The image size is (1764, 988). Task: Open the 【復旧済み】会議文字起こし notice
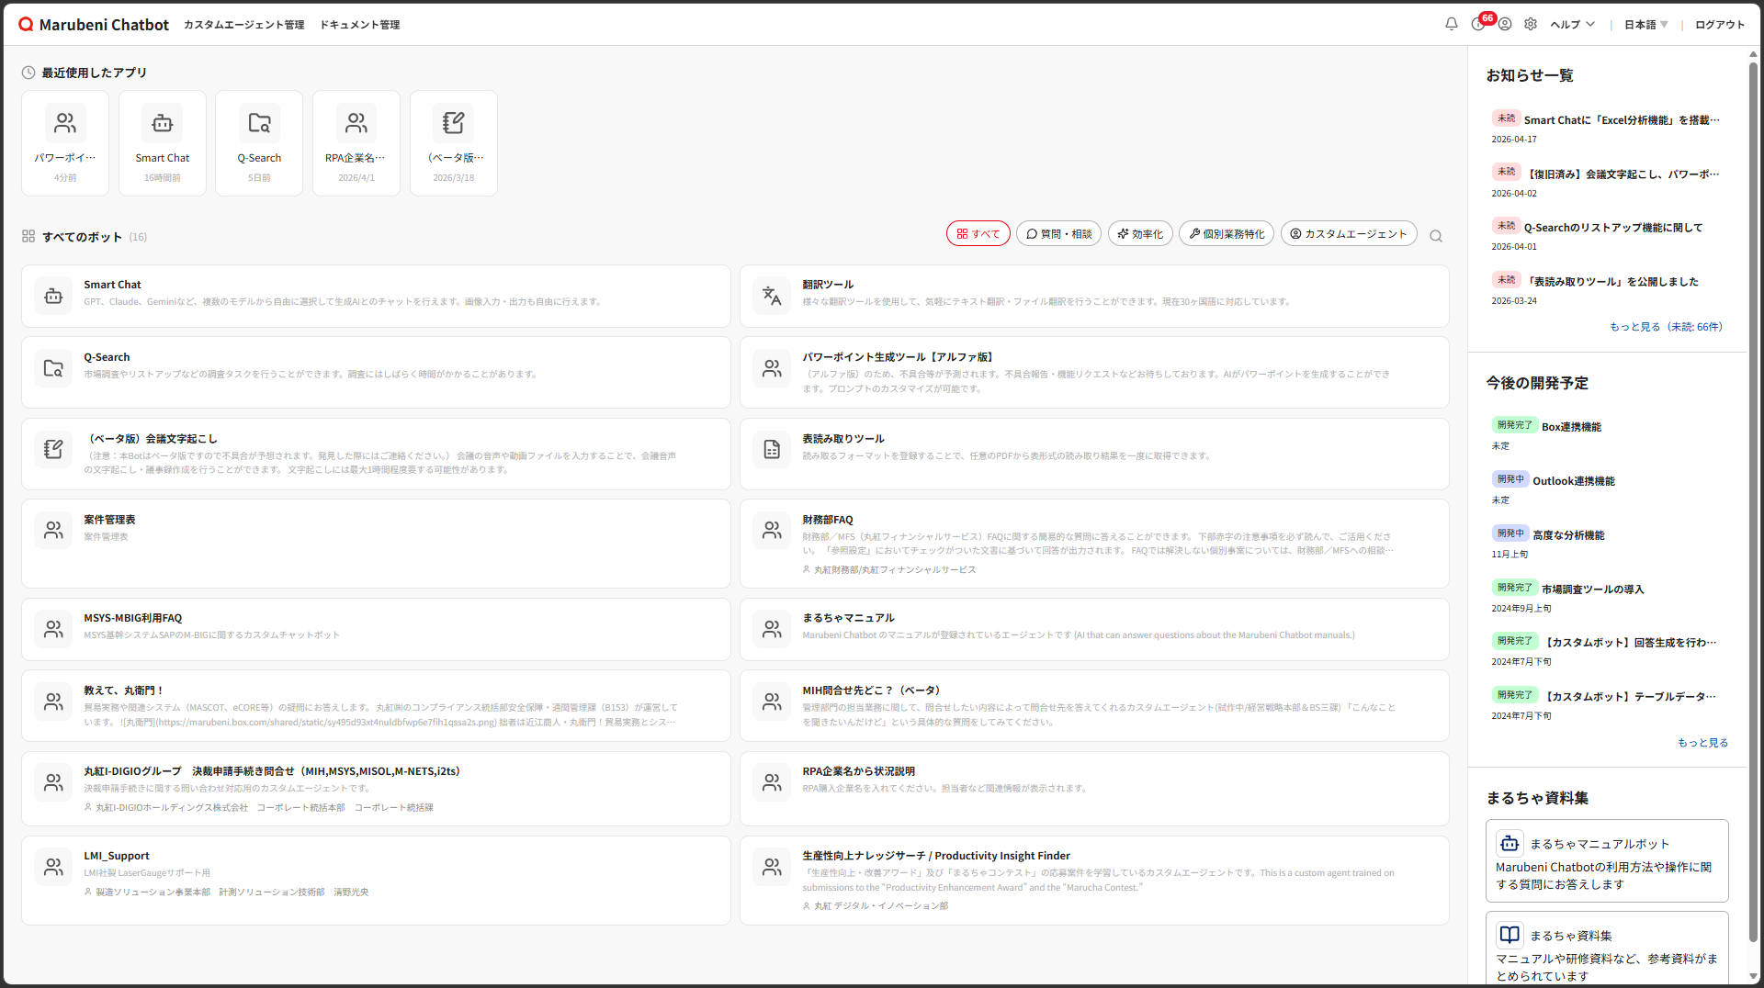pyautogui.click(x=1606, y=182)
